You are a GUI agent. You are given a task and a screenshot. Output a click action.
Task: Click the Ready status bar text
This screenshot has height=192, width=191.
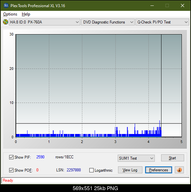(8, 181)
